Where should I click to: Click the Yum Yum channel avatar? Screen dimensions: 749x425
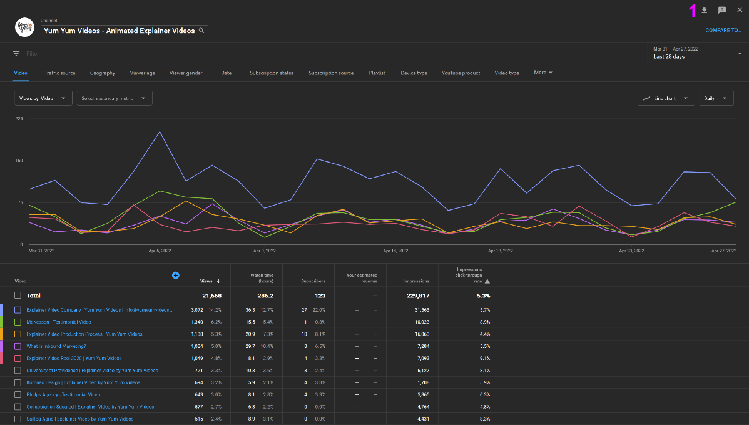pyautogui.click(x=24, y=27)
